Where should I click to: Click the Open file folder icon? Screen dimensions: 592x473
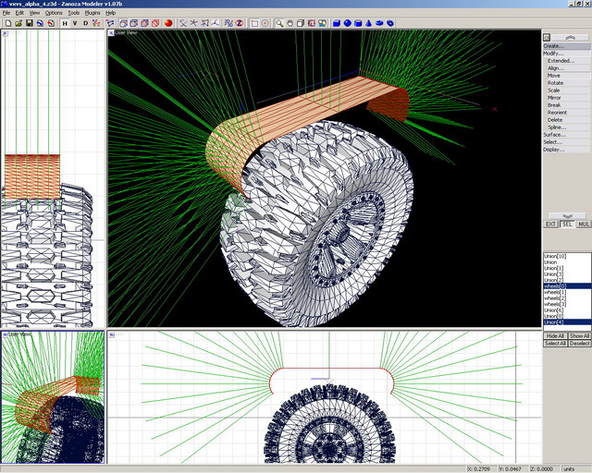pyautogui.click(x=18, y=23)
